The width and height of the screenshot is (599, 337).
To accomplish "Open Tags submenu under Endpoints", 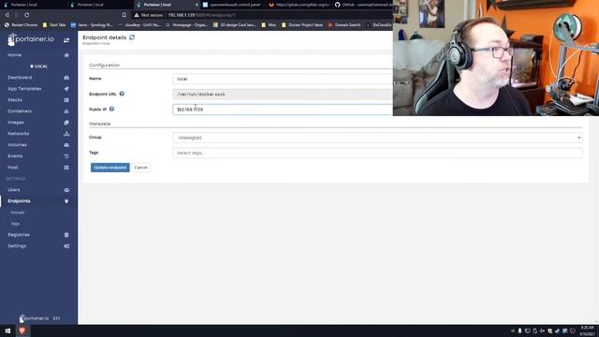I will 15,224.
